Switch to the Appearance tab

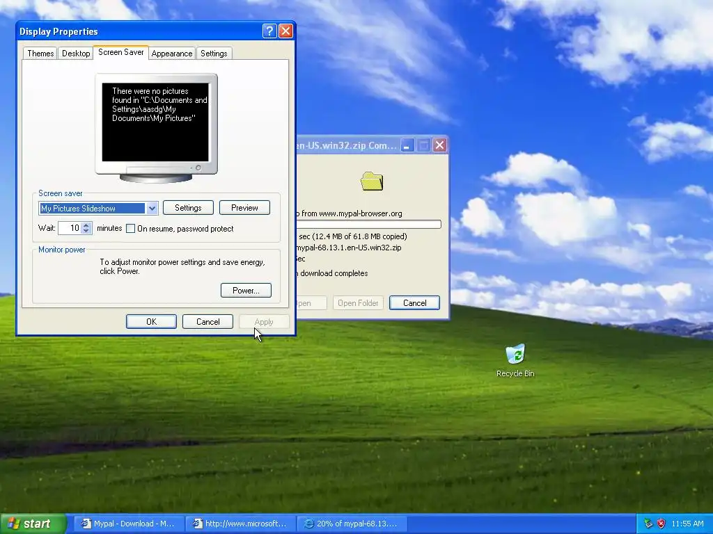click(172, 54)
